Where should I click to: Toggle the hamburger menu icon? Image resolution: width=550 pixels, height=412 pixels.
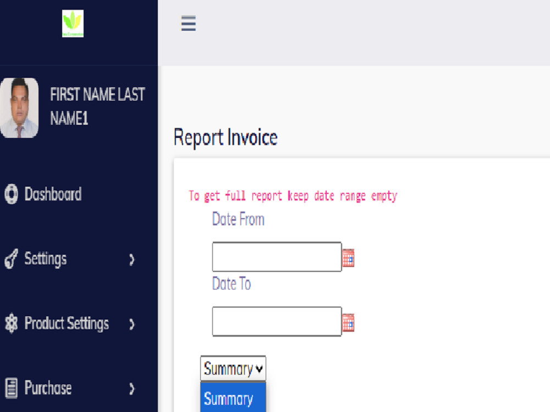(188, 24)
